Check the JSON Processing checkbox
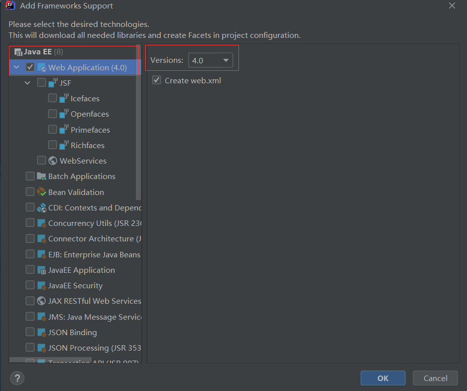The height and width of the screenshot is (391, 467). coord(30,347)
